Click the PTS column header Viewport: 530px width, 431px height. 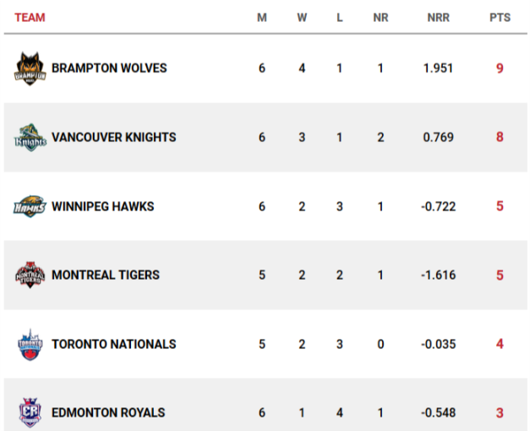tap(500, 18)
